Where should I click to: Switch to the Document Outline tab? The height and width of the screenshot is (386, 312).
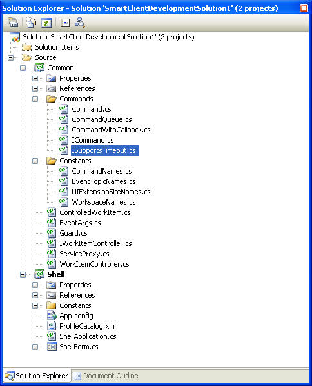(106, 376)
